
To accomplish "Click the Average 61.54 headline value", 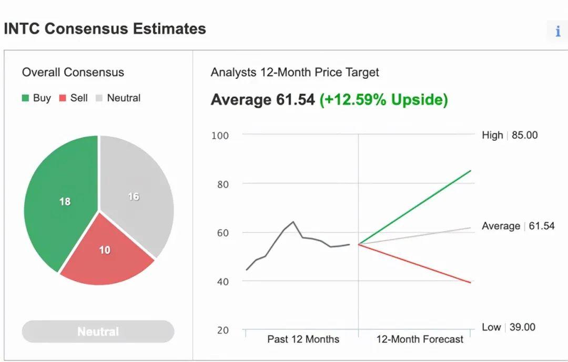I will 262,99.
